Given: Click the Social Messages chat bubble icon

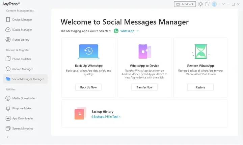Looking at the screenshot, I should pos(8,79).
